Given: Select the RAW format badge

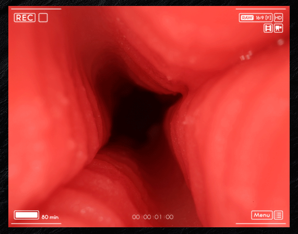Looking at the screenshot, I should 247,18.
